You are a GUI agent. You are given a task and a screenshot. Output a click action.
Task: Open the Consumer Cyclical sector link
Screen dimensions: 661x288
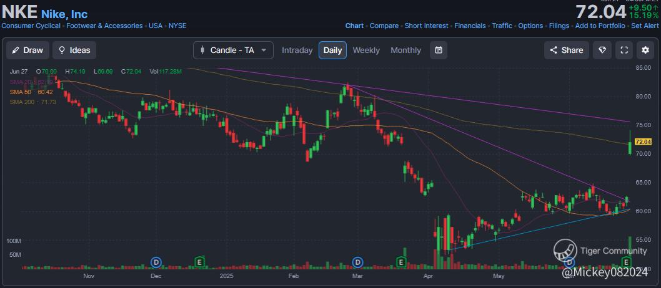[31, 26]
